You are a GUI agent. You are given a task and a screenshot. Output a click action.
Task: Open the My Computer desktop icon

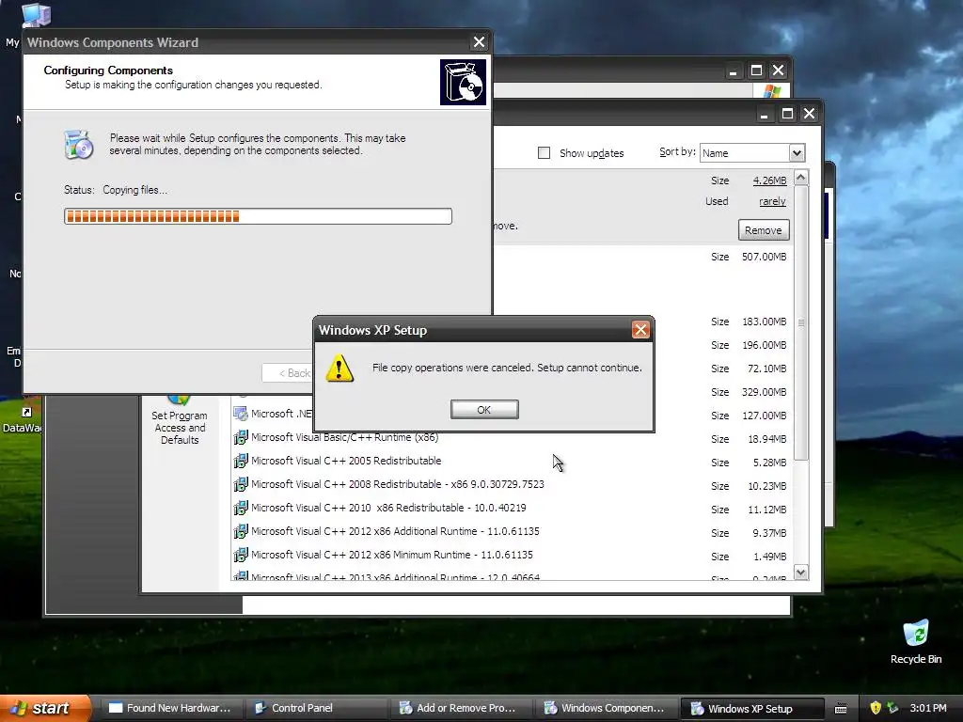point(36,15)
